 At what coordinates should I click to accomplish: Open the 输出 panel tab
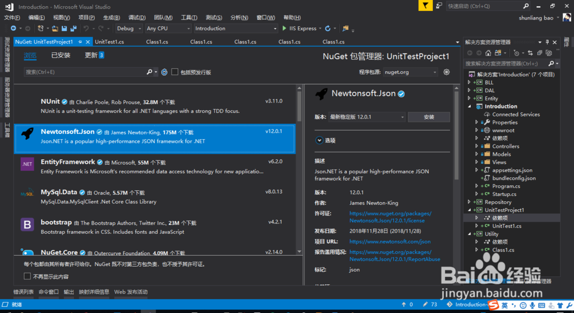pos(69,292)
